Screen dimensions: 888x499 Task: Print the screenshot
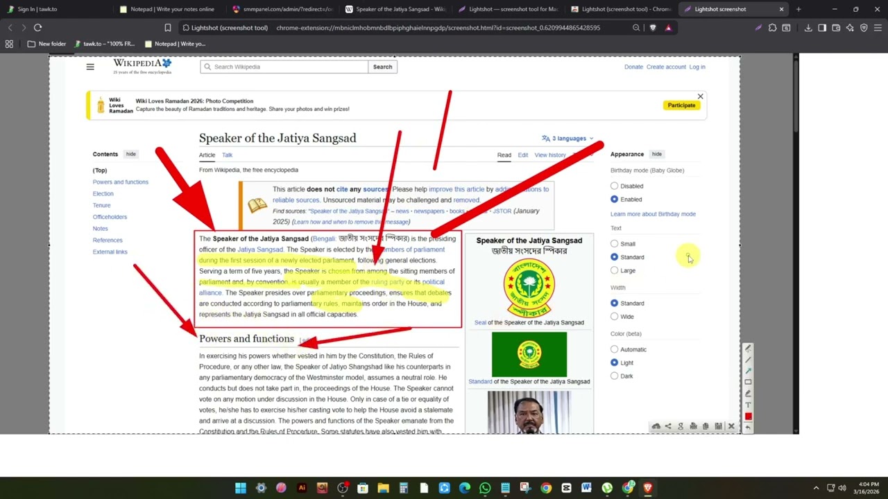[x=693, y=426]
